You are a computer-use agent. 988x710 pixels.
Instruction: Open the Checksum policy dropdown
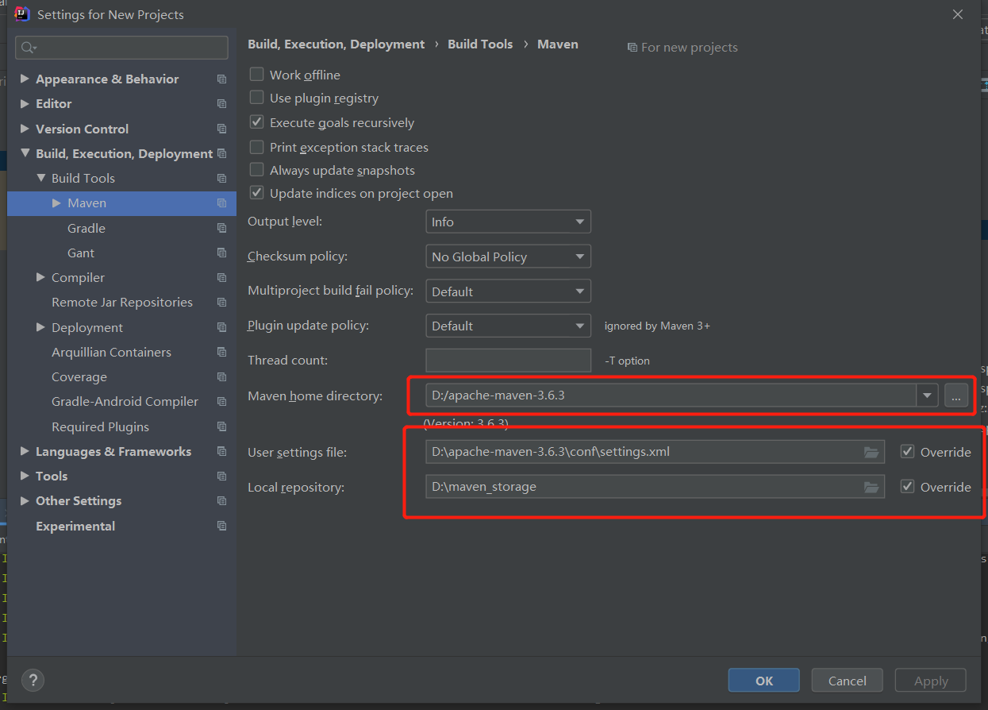(x=508, y=257)
